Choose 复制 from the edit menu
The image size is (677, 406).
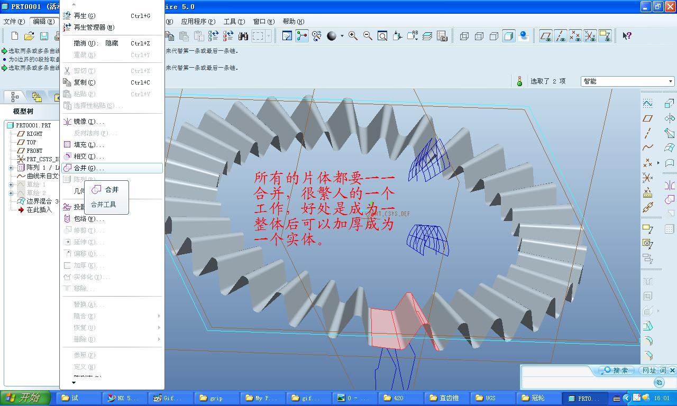[x=112, y=82]
